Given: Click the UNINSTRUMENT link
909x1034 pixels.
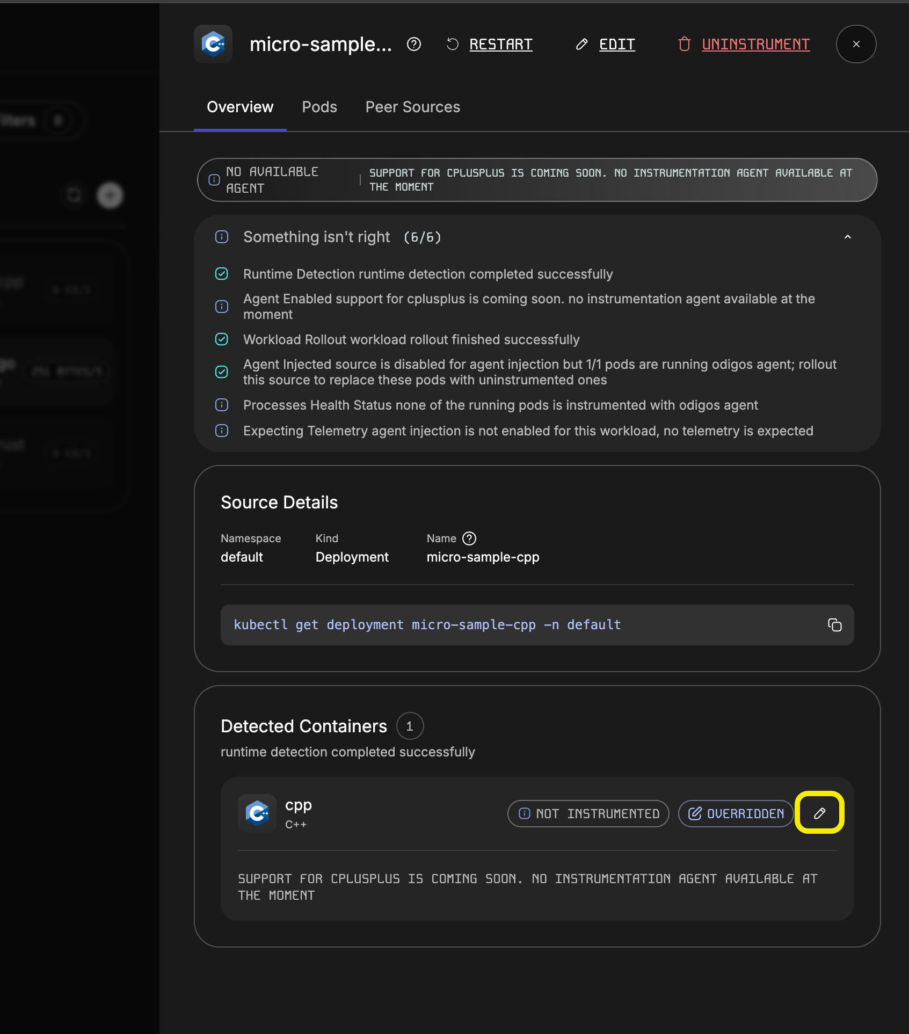Looking at the screenshot, I should [755, 44].
